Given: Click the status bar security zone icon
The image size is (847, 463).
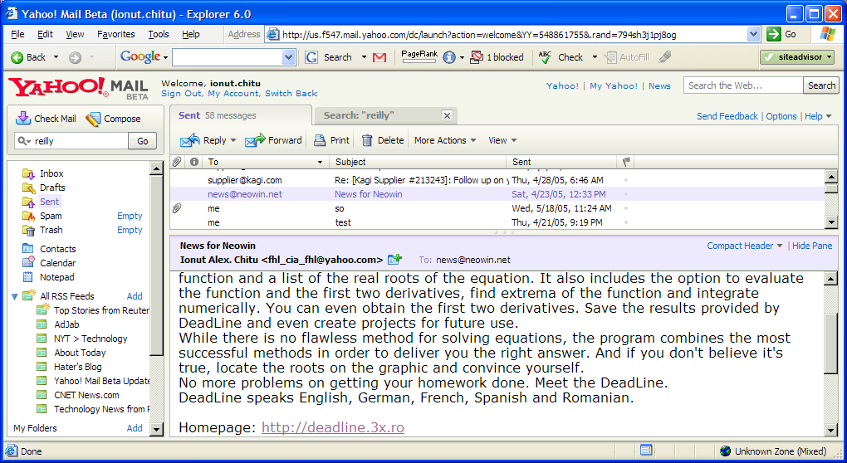Looking at the screenshot, I should 725,451.
